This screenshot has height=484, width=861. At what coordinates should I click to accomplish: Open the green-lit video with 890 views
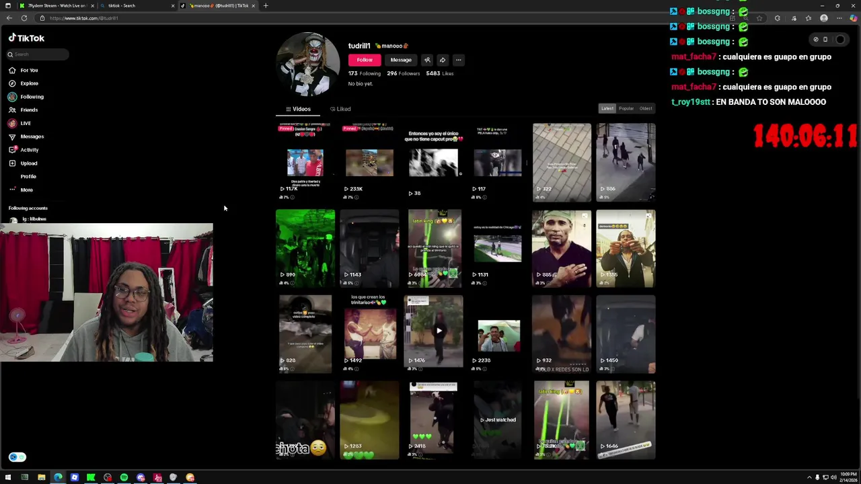(x=305, y=248)
